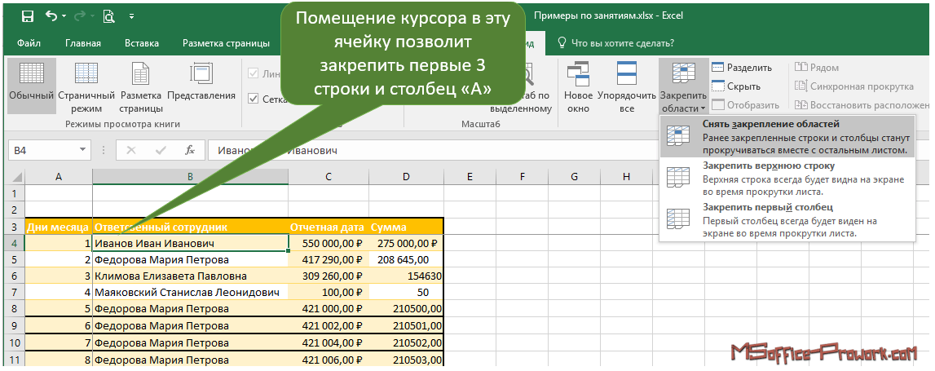Select cell with 421 002,00 ₽

coord(328,326)
